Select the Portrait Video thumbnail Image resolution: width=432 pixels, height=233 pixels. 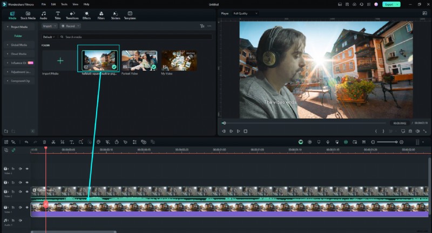click(x=139, y=61)
